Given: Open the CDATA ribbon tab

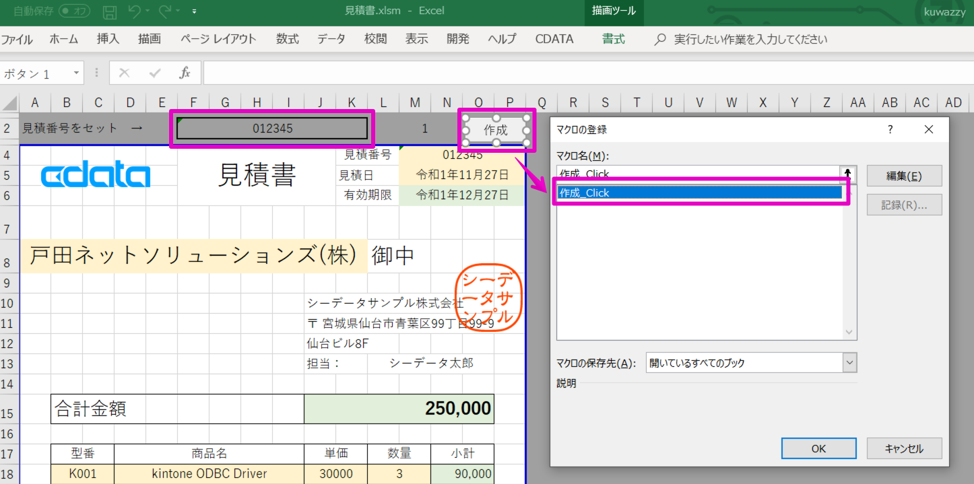Looking at the screenshot, I should [x=554, y=39].
